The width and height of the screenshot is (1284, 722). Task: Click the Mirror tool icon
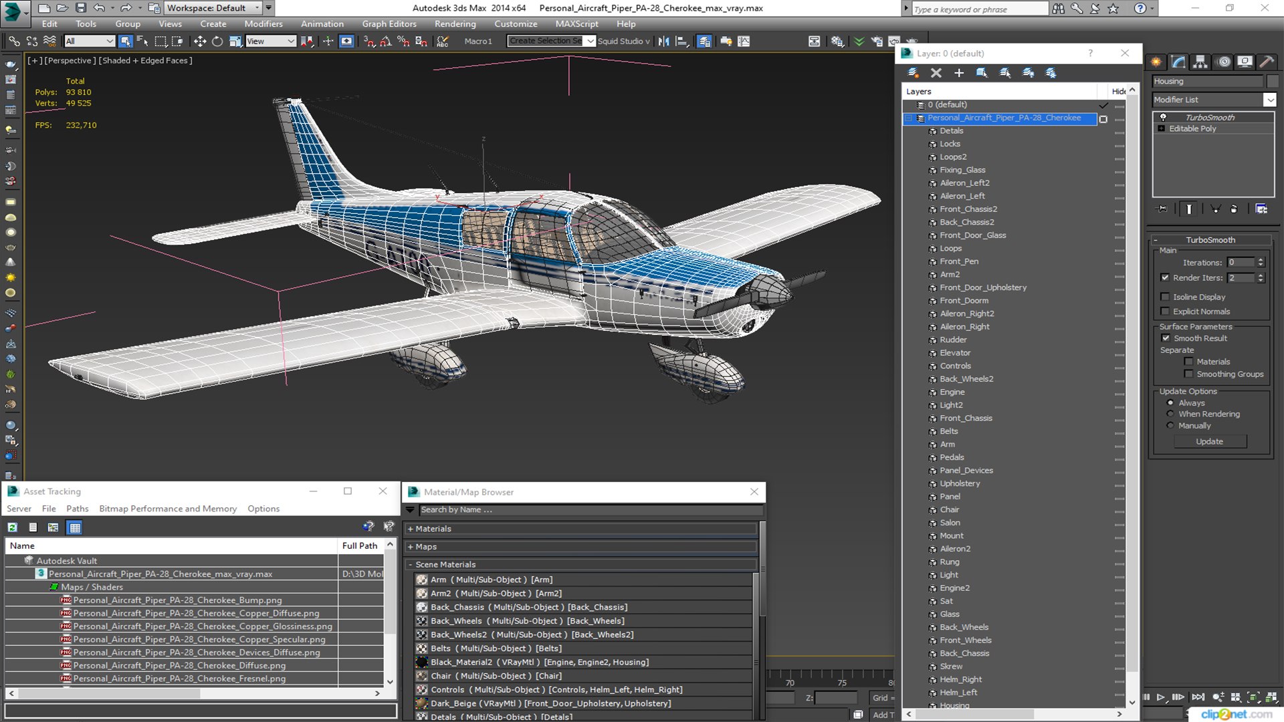pyautogui.click(x=663, y=41)
